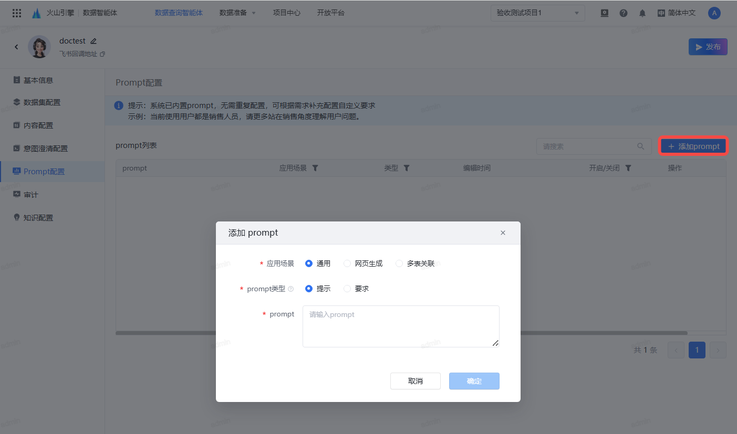Select the 通用 scenario radio
The image size is (737, 434).
[309, 263]
